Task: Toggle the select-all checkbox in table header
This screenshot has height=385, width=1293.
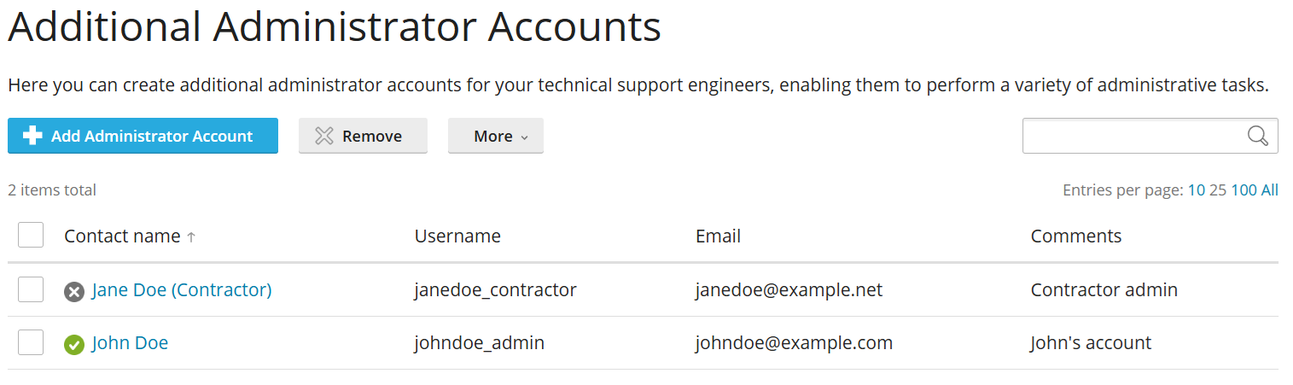Action: tap(31, 235)
